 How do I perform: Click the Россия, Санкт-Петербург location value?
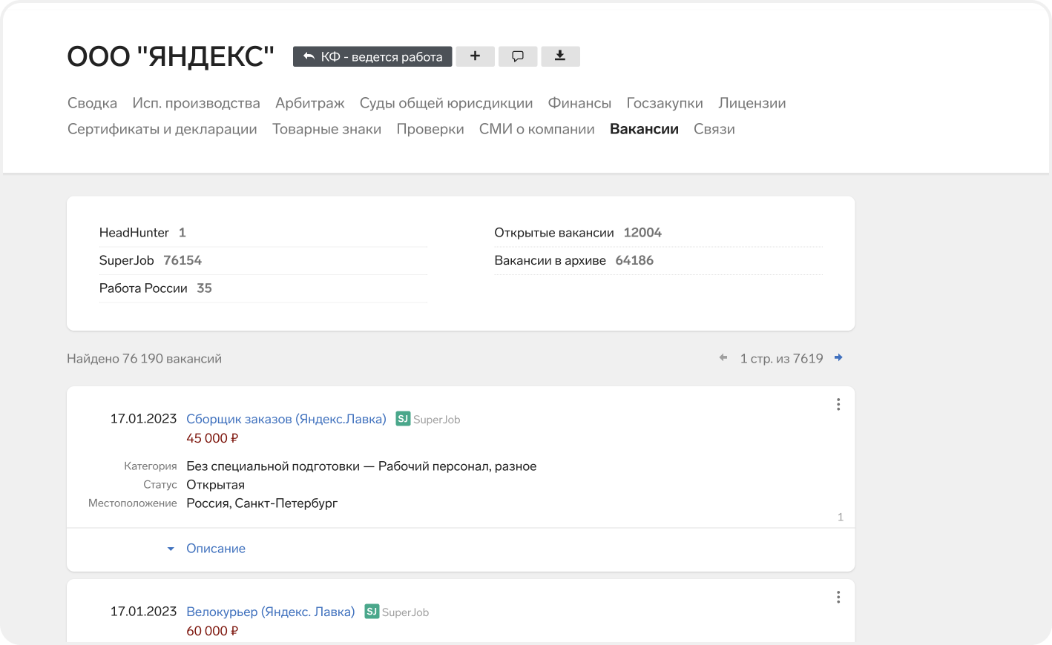[262, 503]
